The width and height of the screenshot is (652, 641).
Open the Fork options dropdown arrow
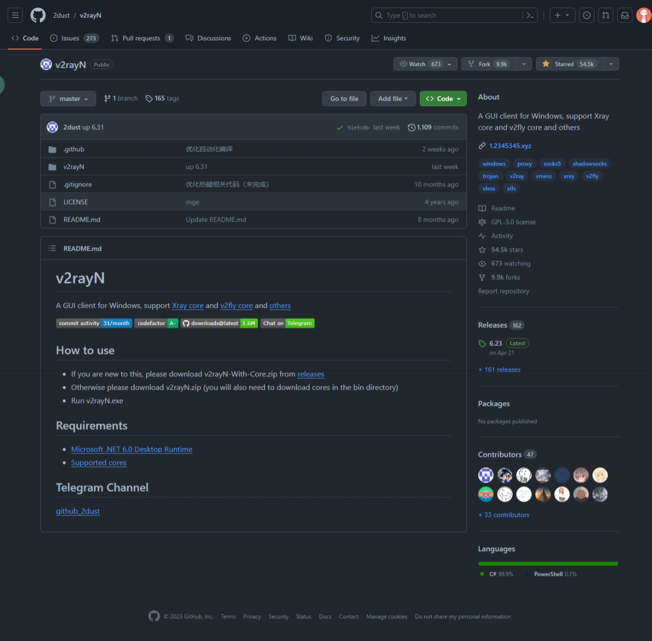[x=524, y=64]
